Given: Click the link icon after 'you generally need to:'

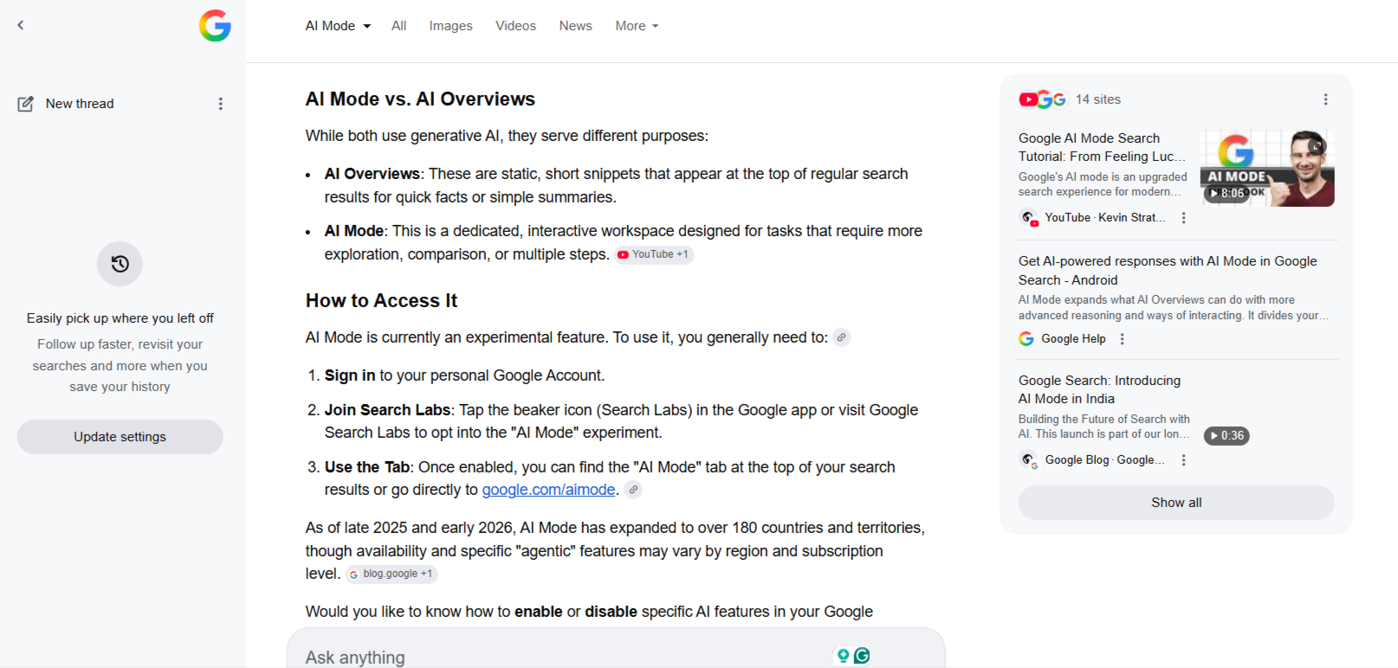Looking at the screenshot, I should (842, 337).
